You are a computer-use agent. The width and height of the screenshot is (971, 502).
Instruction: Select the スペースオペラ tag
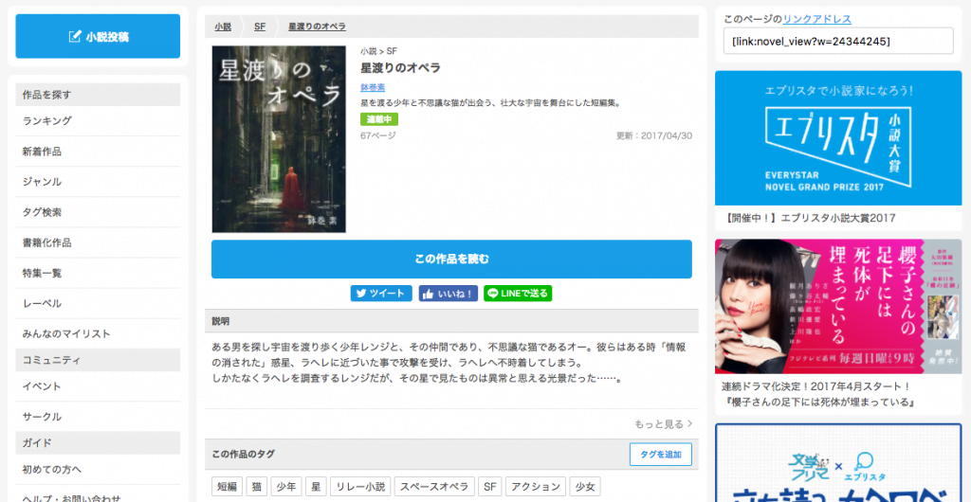click(x=434, y=487)
